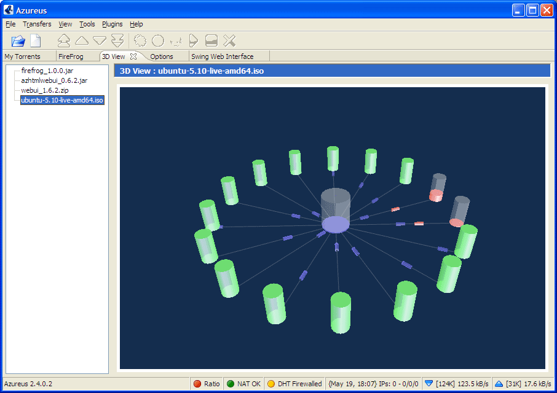Minimize the Azureus window
The width and height of the screenshot is (557, 393).
(518, 10)
